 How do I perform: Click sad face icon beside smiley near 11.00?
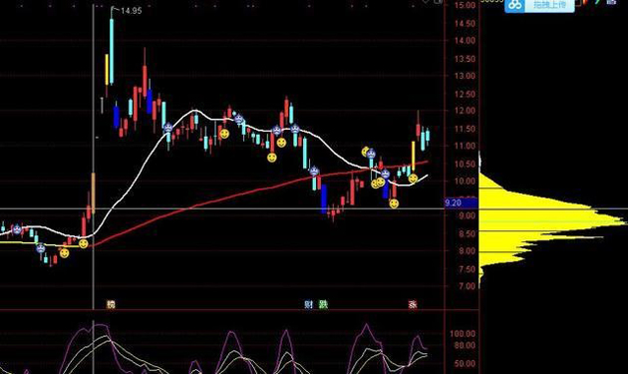[371, 154]
